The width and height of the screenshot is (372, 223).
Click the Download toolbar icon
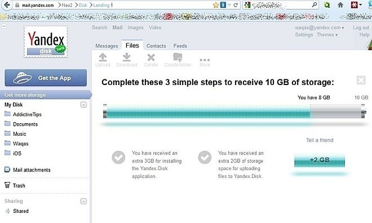click(126, 57)
